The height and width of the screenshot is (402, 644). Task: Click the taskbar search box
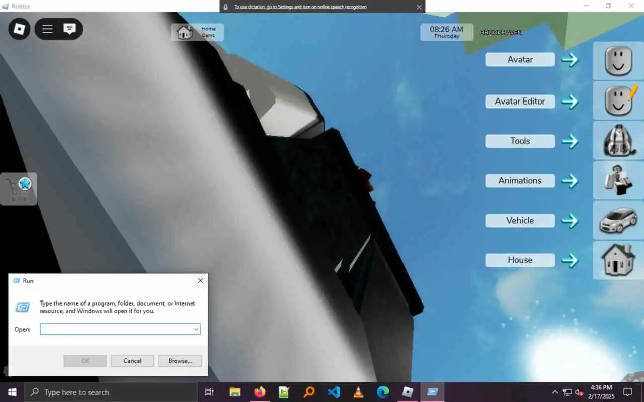(111, 392)
